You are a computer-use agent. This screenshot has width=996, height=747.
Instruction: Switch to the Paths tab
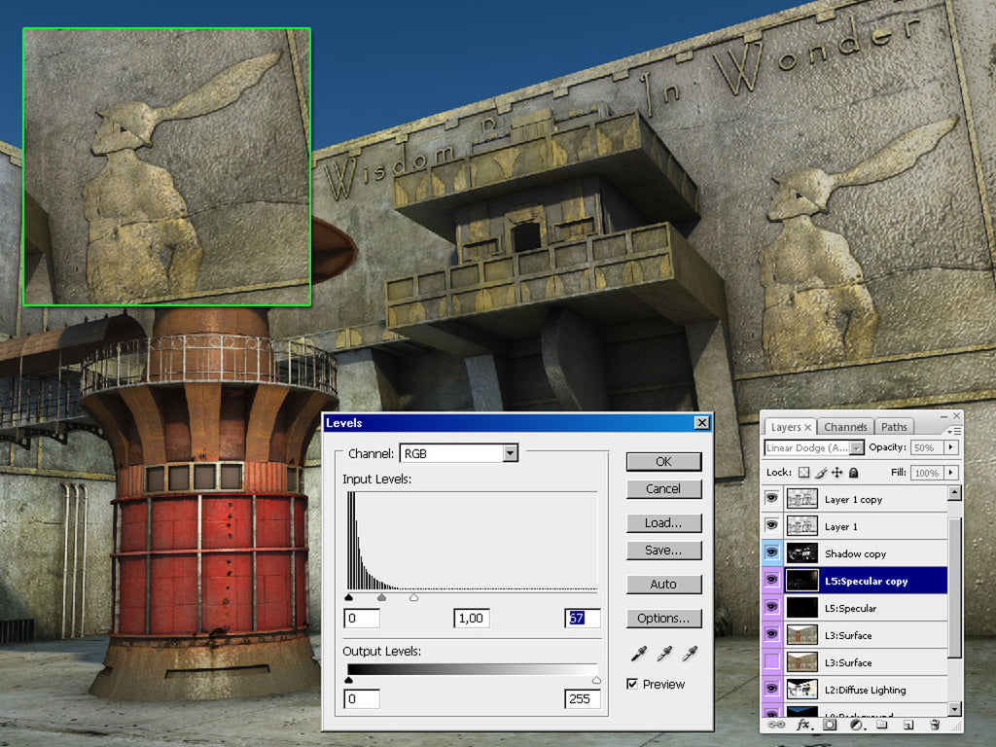click(894, 427)
